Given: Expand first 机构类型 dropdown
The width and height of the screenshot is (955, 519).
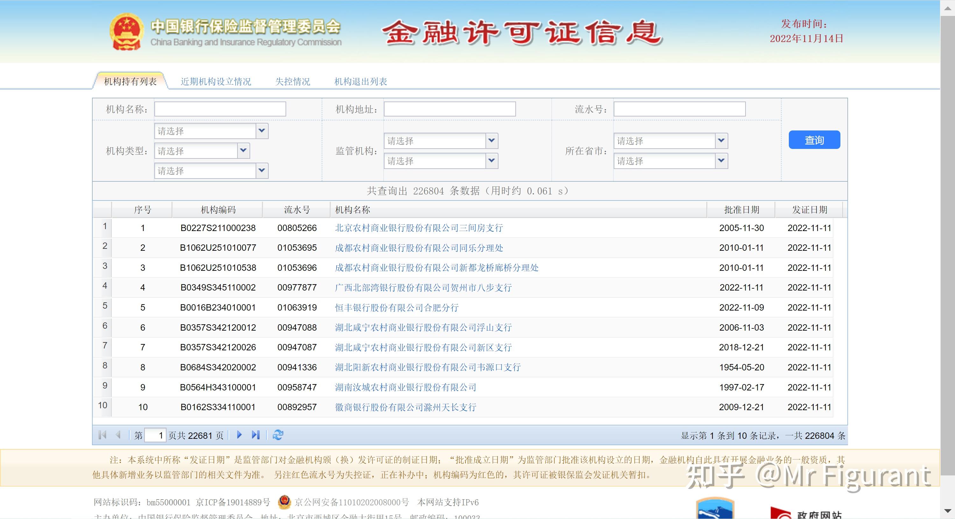Looking at the screenshot, I should (262, 131).
